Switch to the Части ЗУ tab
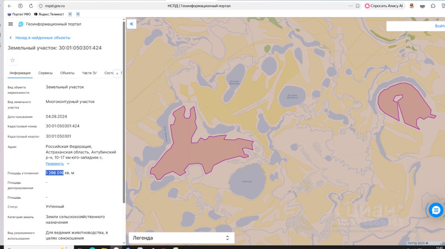Screen dimensions: 445x249 [89, 73]
